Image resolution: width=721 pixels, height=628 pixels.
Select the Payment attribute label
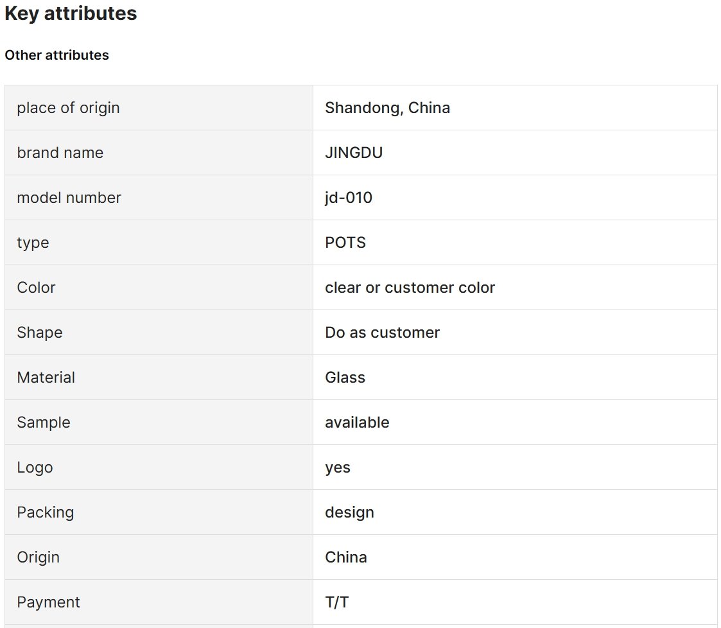[x=48, y=602]
